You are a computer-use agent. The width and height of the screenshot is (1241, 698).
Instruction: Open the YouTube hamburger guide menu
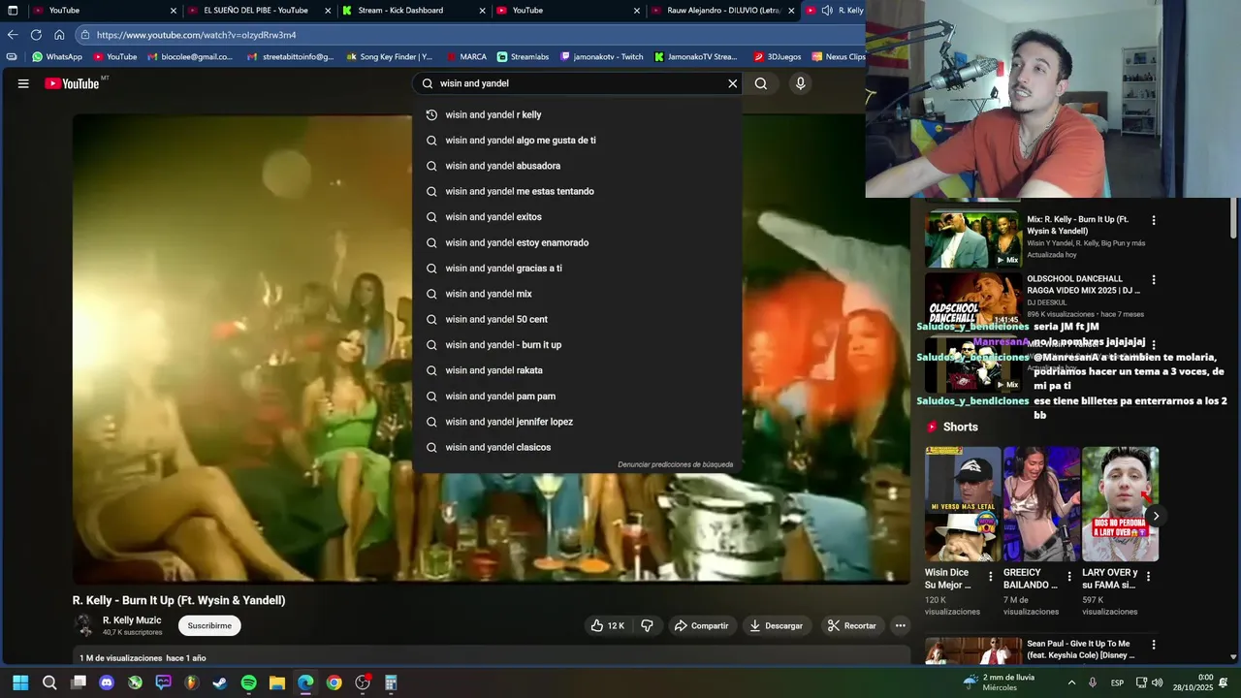coord(23,83)
